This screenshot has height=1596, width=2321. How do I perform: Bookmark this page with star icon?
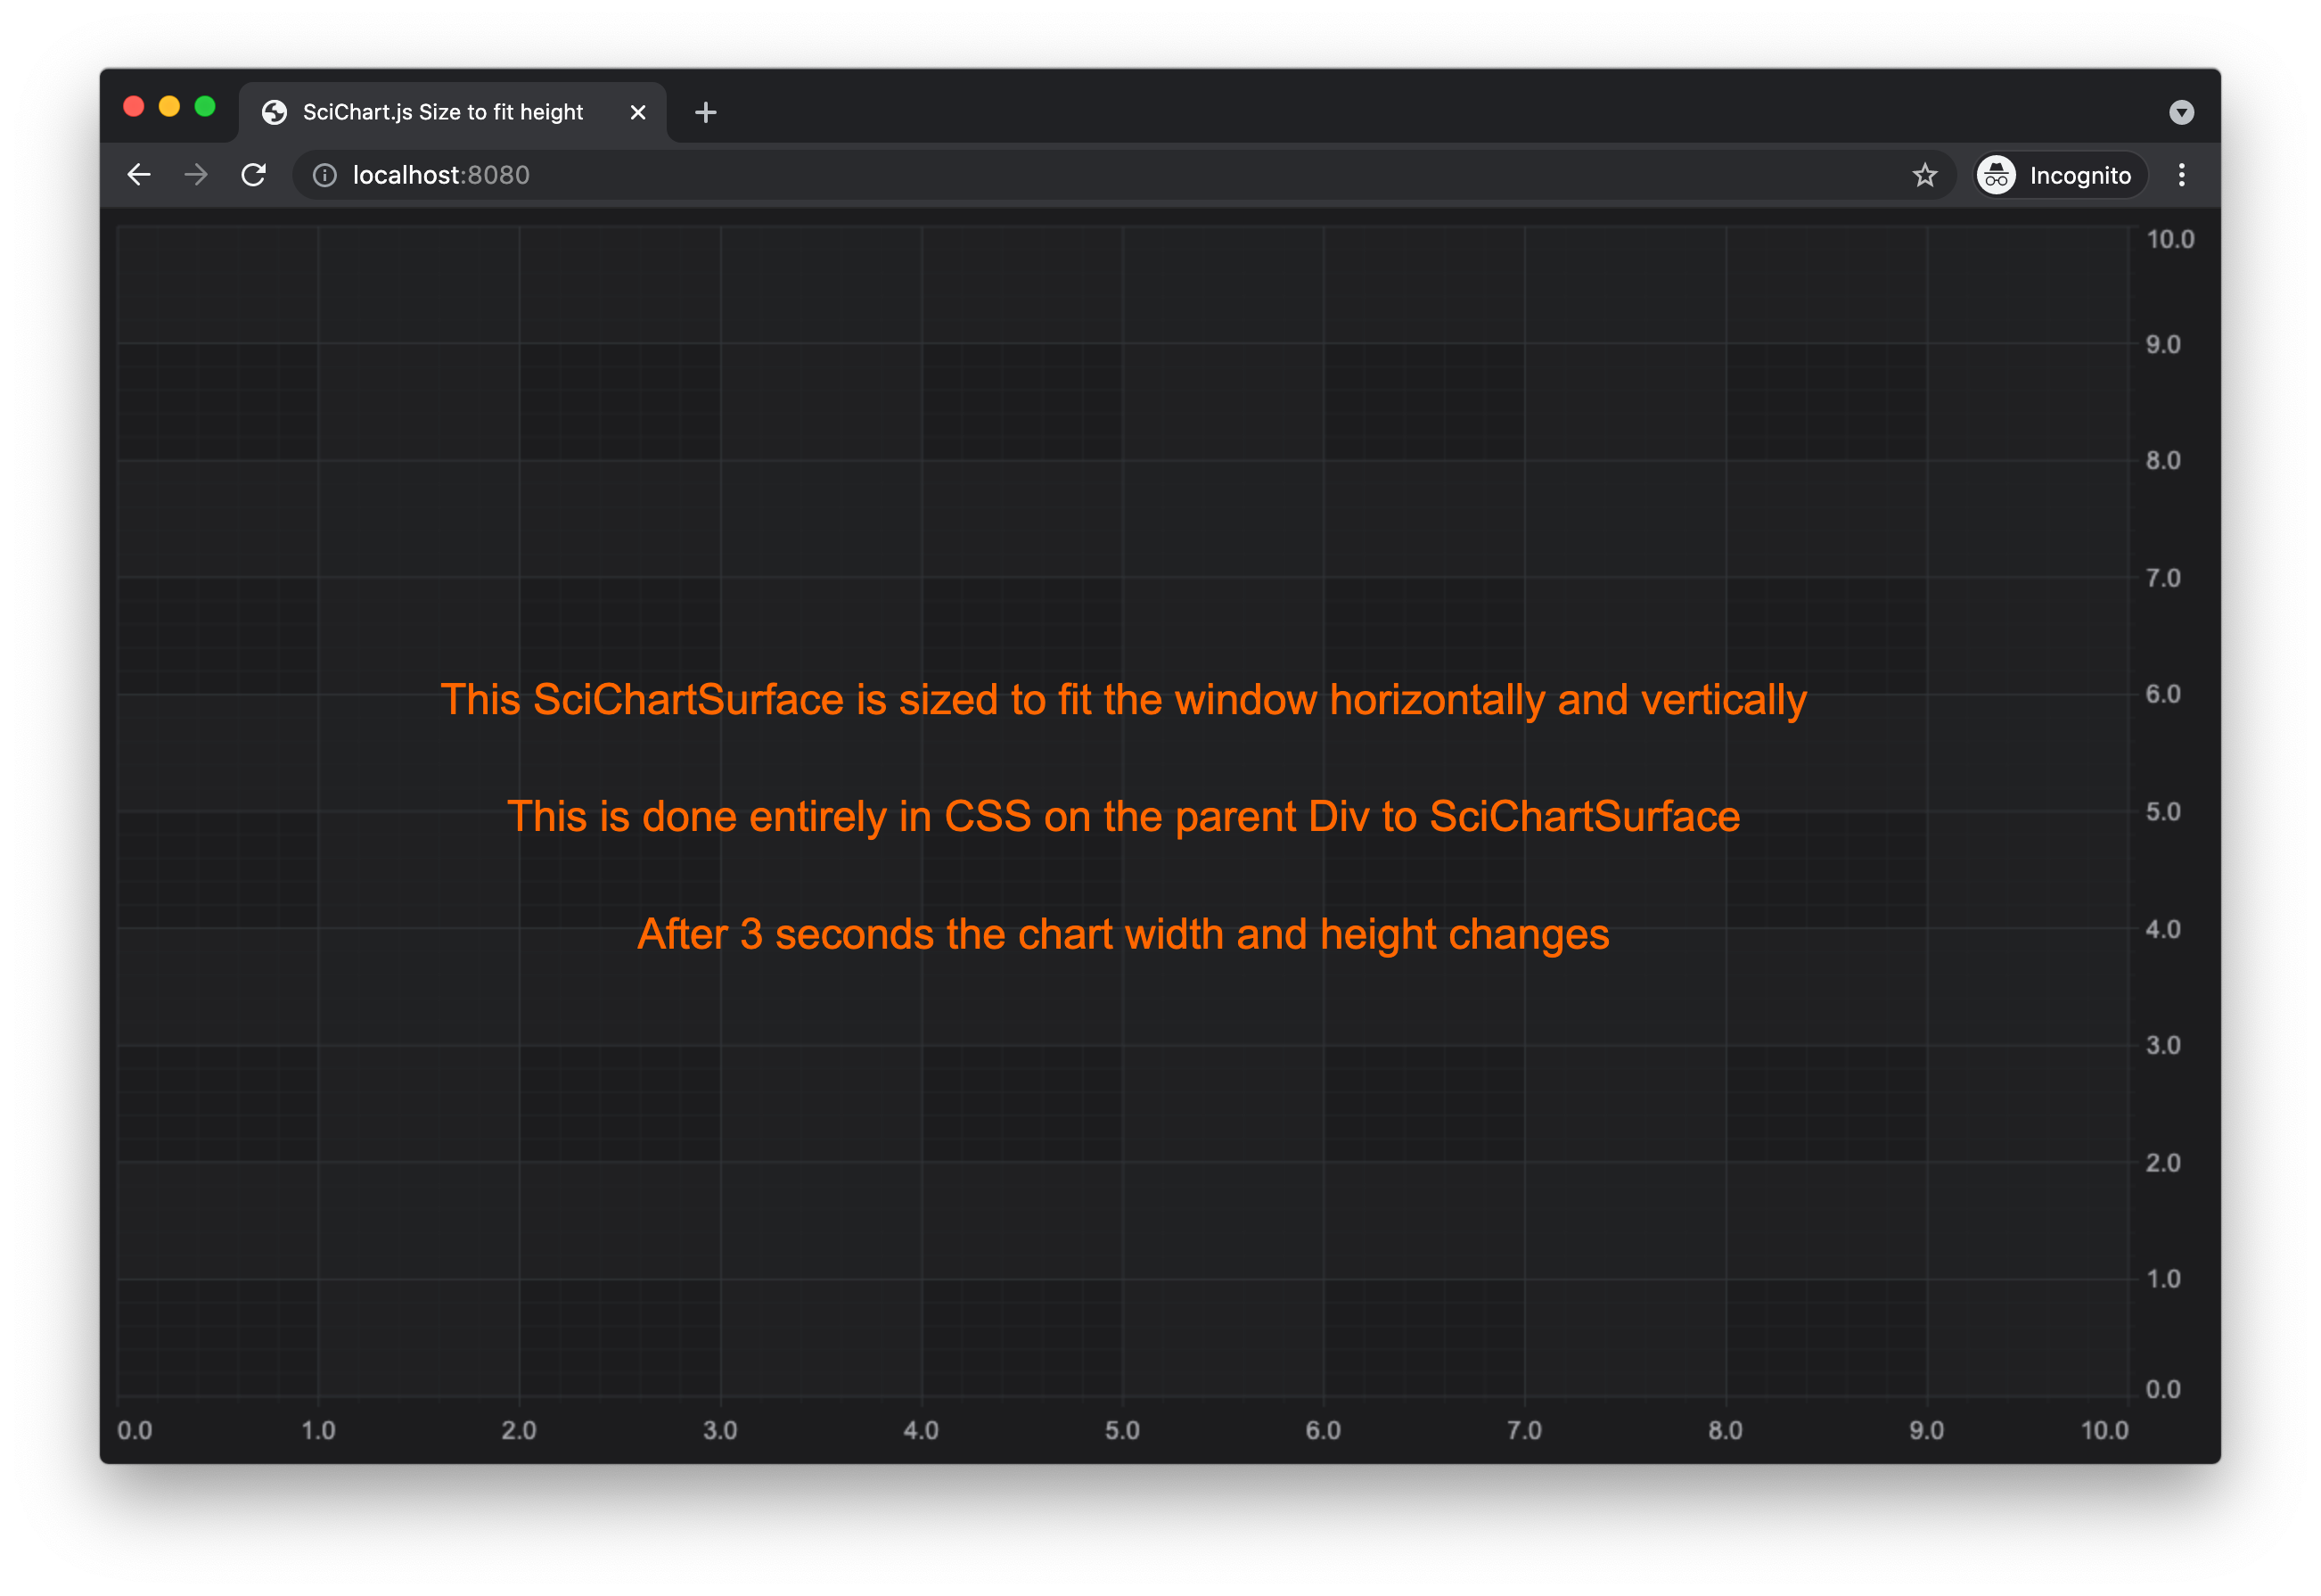(x=1924, y=175)
